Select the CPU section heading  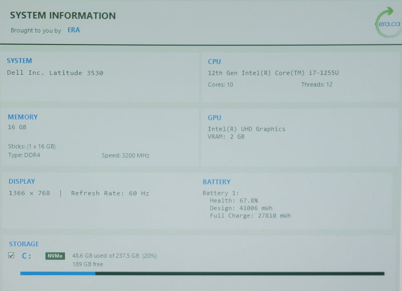(x=214, y=62)
